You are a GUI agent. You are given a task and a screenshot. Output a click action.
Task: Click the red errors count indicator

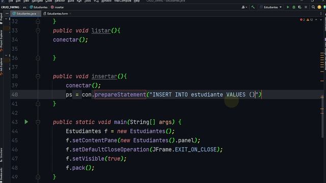(302, 20)
